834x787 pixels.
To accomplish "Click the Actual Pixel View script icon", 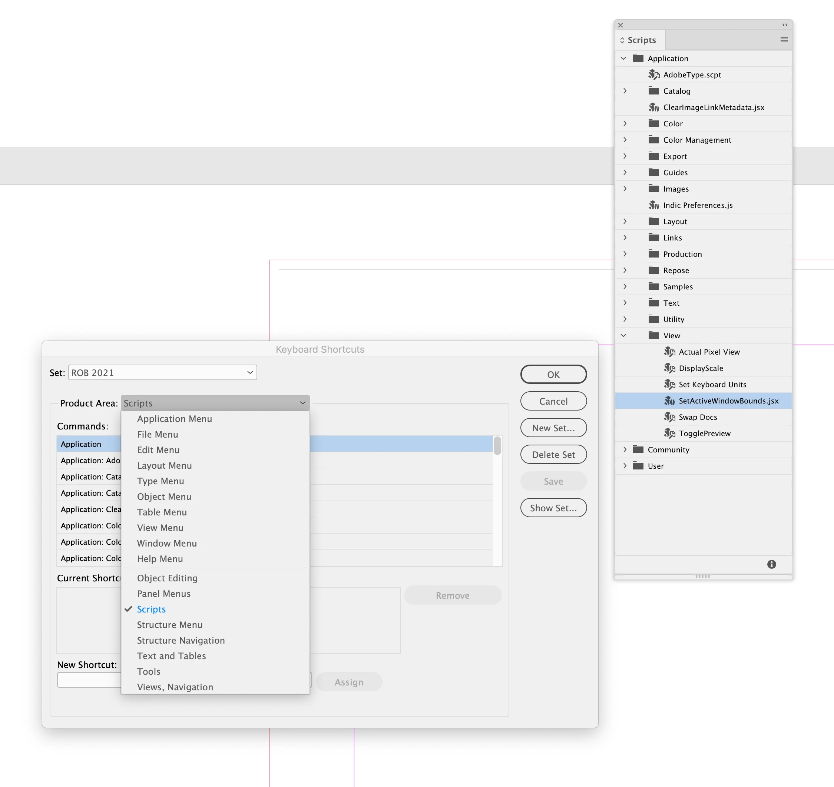I will (x=669, y=352).
